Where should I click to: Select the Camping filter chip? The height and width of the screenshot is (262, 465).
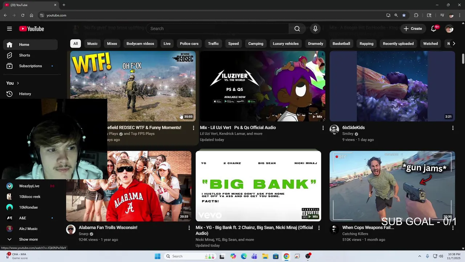pos(256,44)
